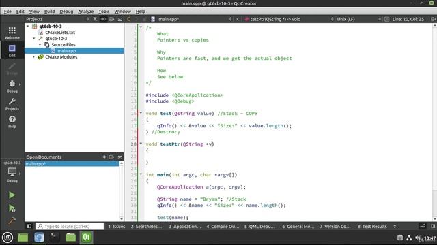Open the Debug menu
This screenshot has width=437, height=245.
click(x=66, y=12)
